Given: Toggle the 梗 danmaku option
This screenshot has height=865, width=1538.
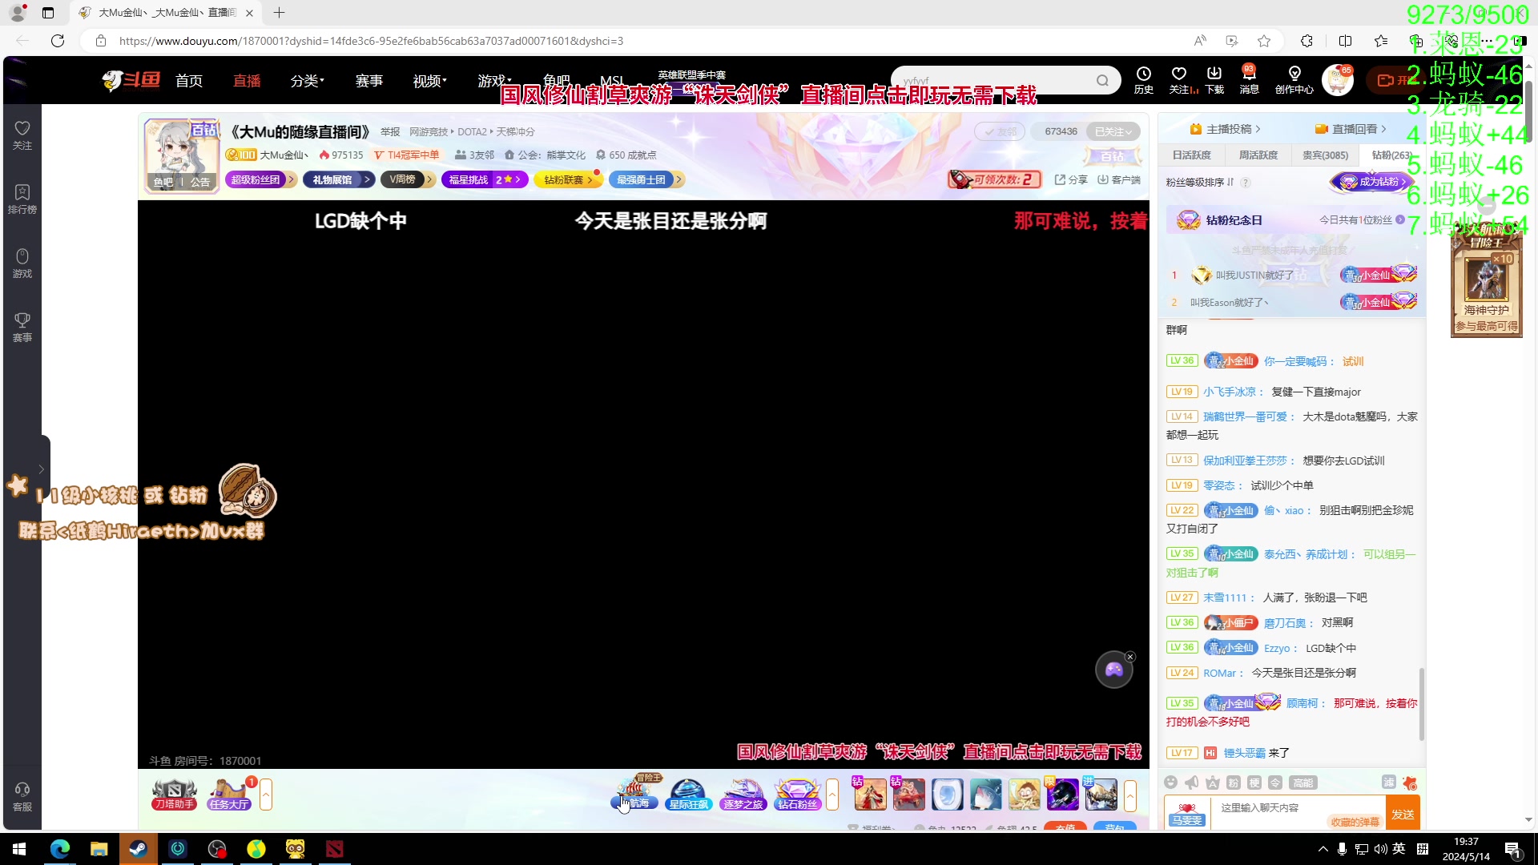Looking at the screenshot, I should 1254,783.
